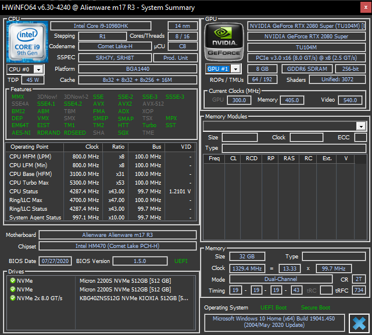372x335 pixels.
Task: Open the GPU #1 selector dropdown
Action: (235, 69)
